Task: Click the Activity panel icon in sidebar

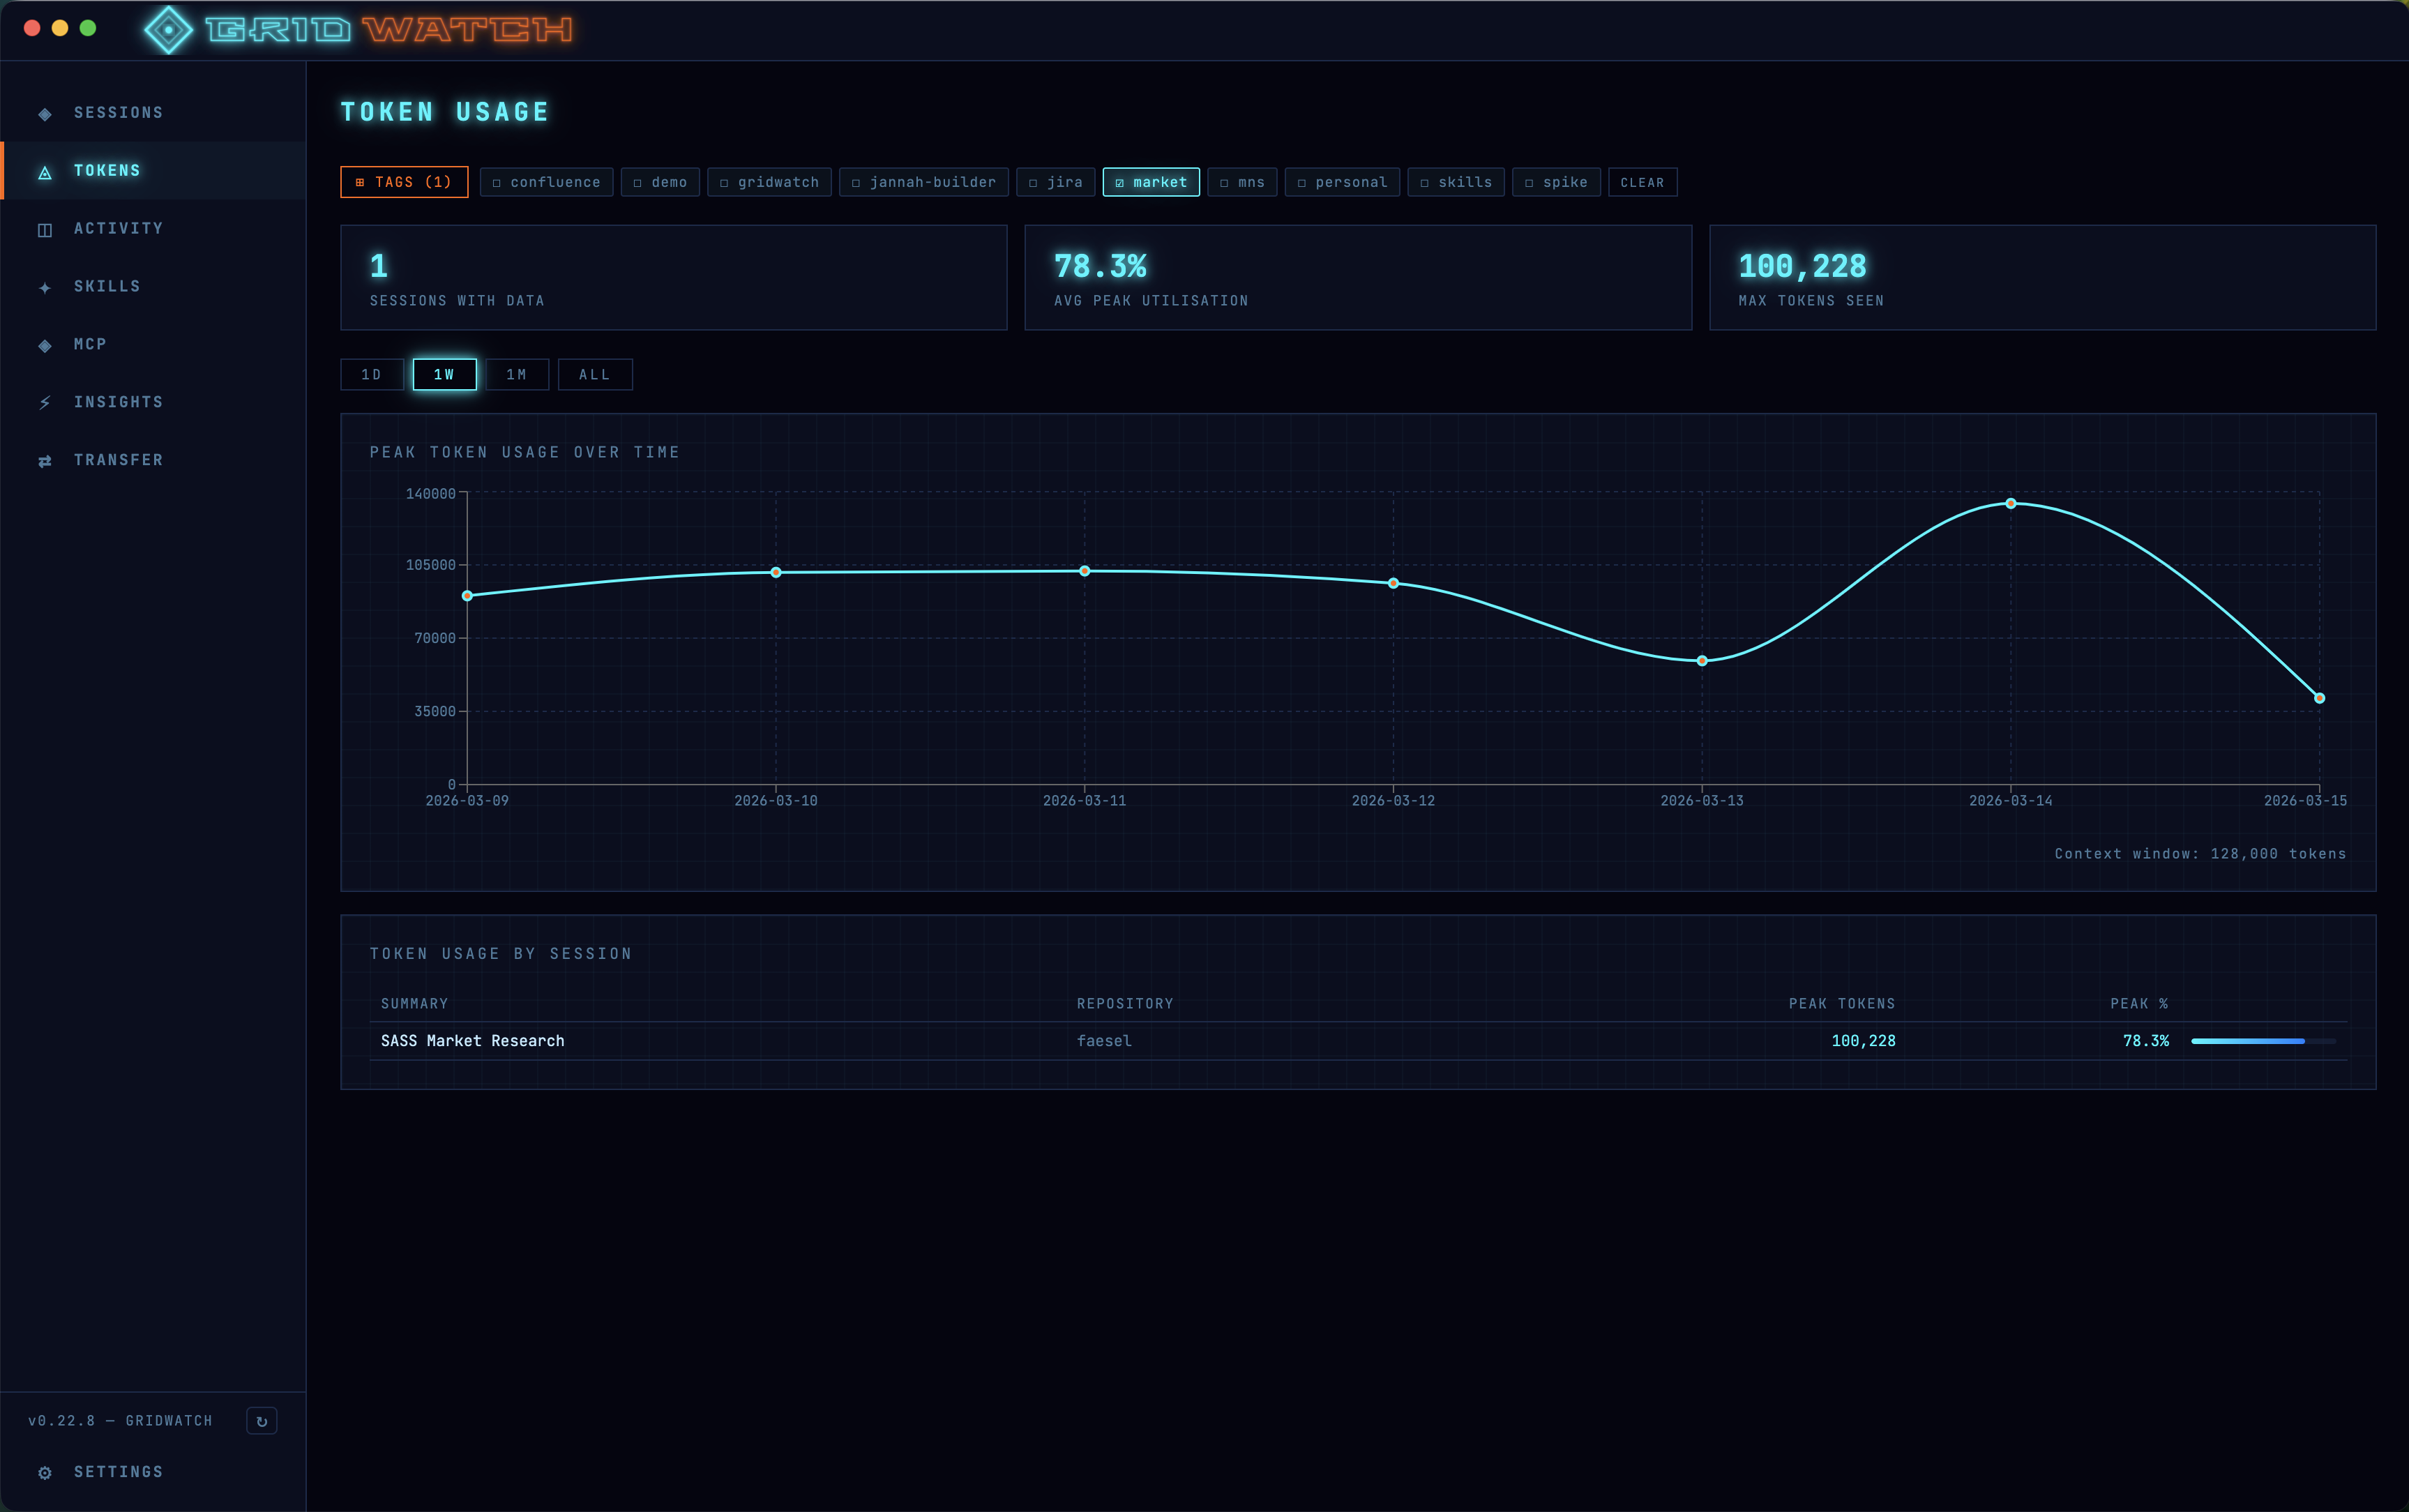Action: 45,230
